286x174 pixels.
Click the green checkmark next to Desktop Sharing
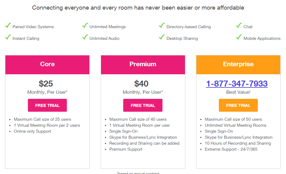pos(162,37)
